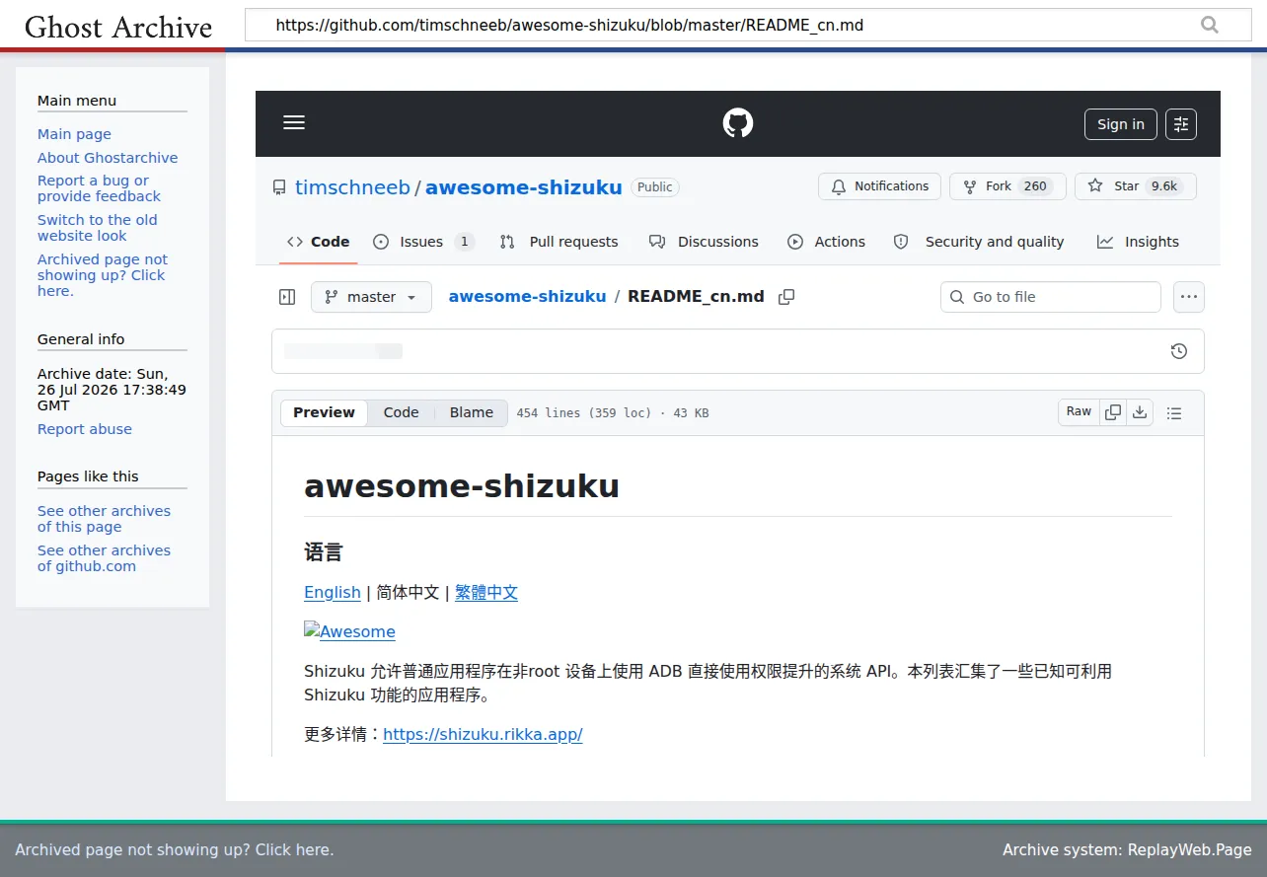Switch to the Code repository tab
1267x877 pixels.
[x=318, y=242]
